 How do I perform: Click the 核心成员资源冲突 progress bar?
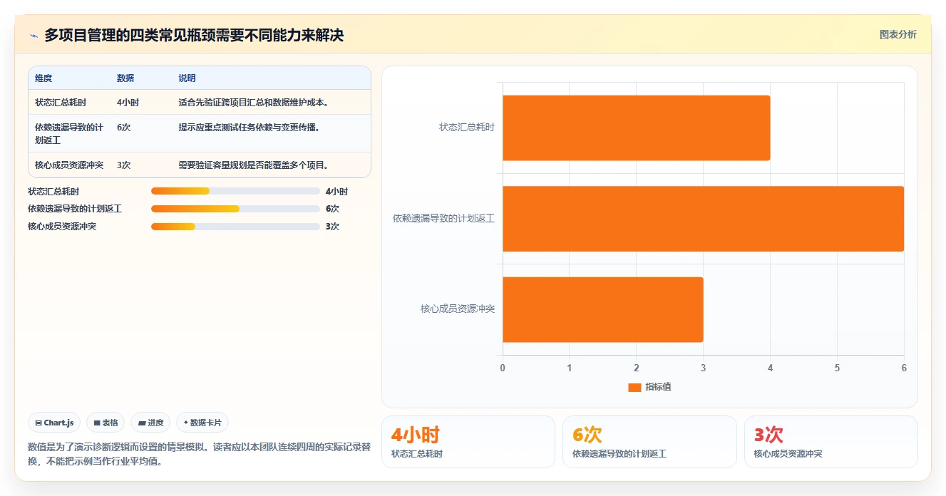235,227
